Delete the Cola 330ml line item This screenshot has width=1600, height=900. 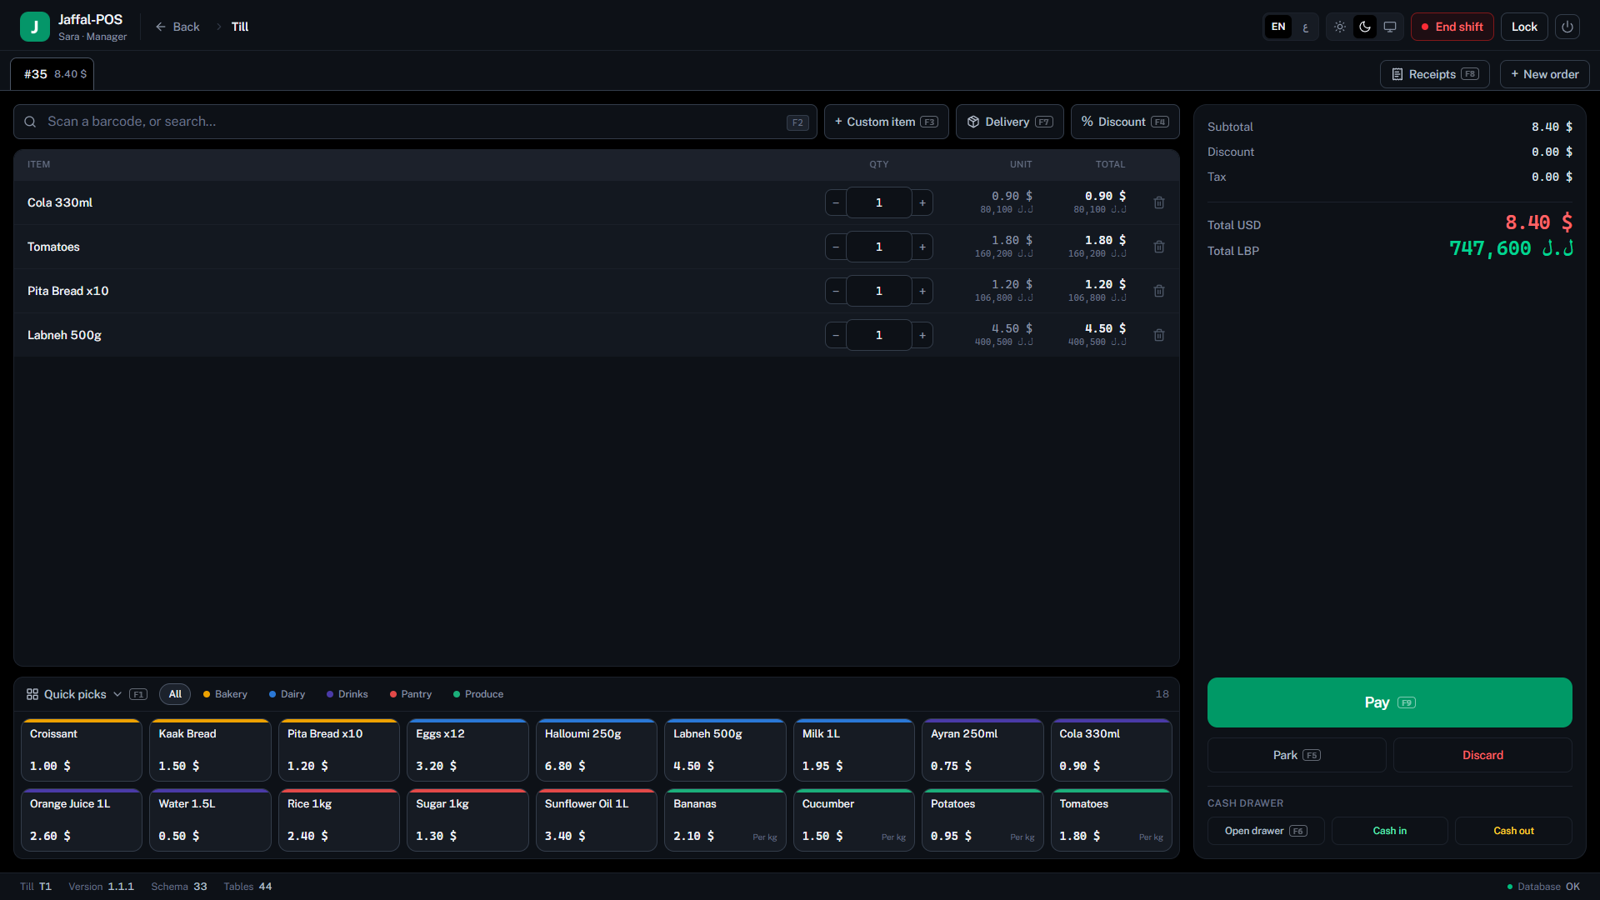1159,202
